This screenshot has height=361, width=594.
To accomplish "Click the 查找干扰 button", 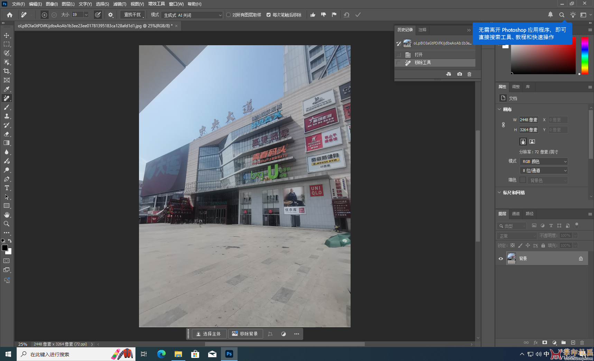I will pos(132,15).
